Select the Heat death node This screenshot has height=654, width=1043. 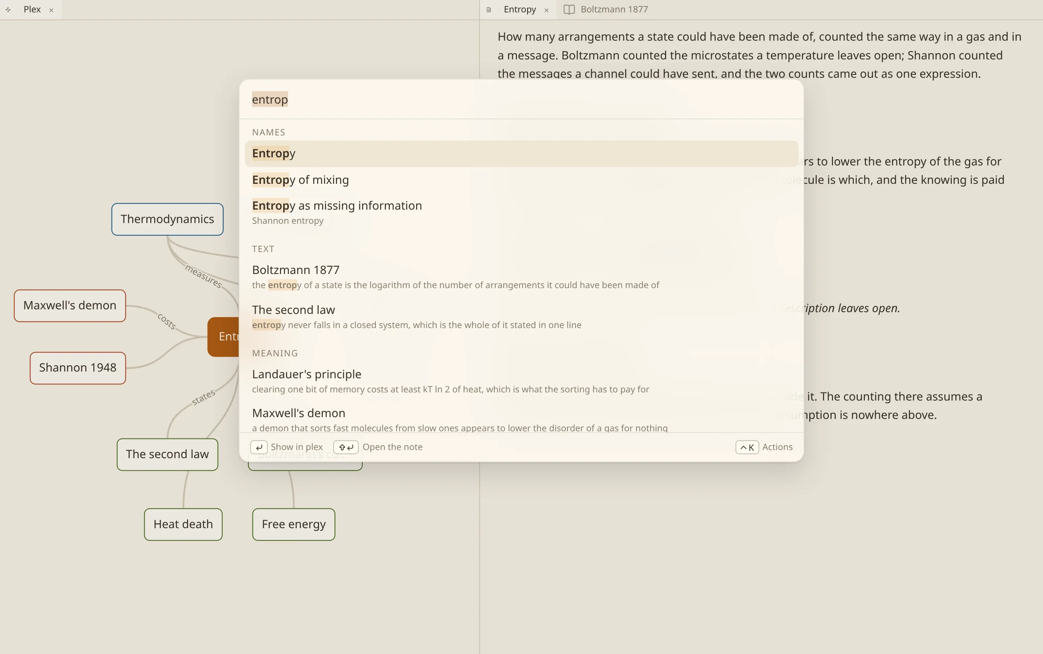[183, 525]
